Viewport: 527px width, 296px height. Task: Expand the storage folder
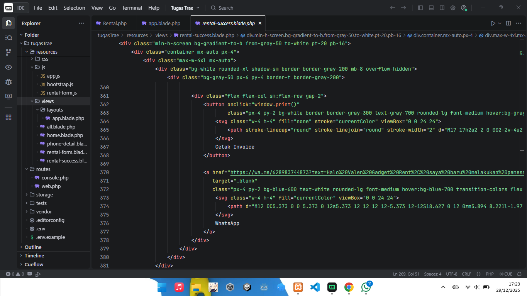coord(44,195)
